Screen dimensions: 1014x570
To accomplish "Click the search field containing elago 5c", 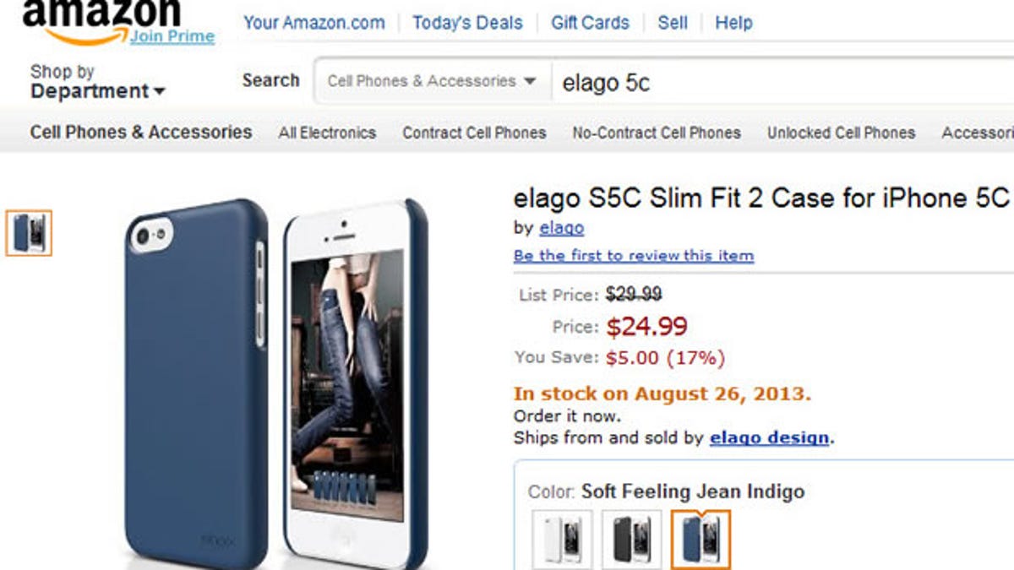I will coord(760,82).
